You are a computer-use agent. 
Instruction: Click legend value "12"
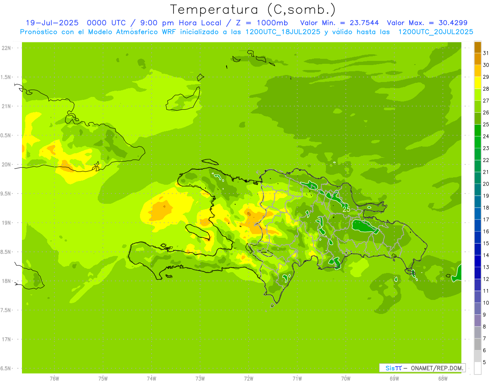pos(486,279)
